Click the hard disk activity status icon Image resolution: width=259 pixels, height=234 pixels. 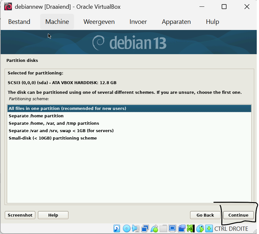pos(116,229)
